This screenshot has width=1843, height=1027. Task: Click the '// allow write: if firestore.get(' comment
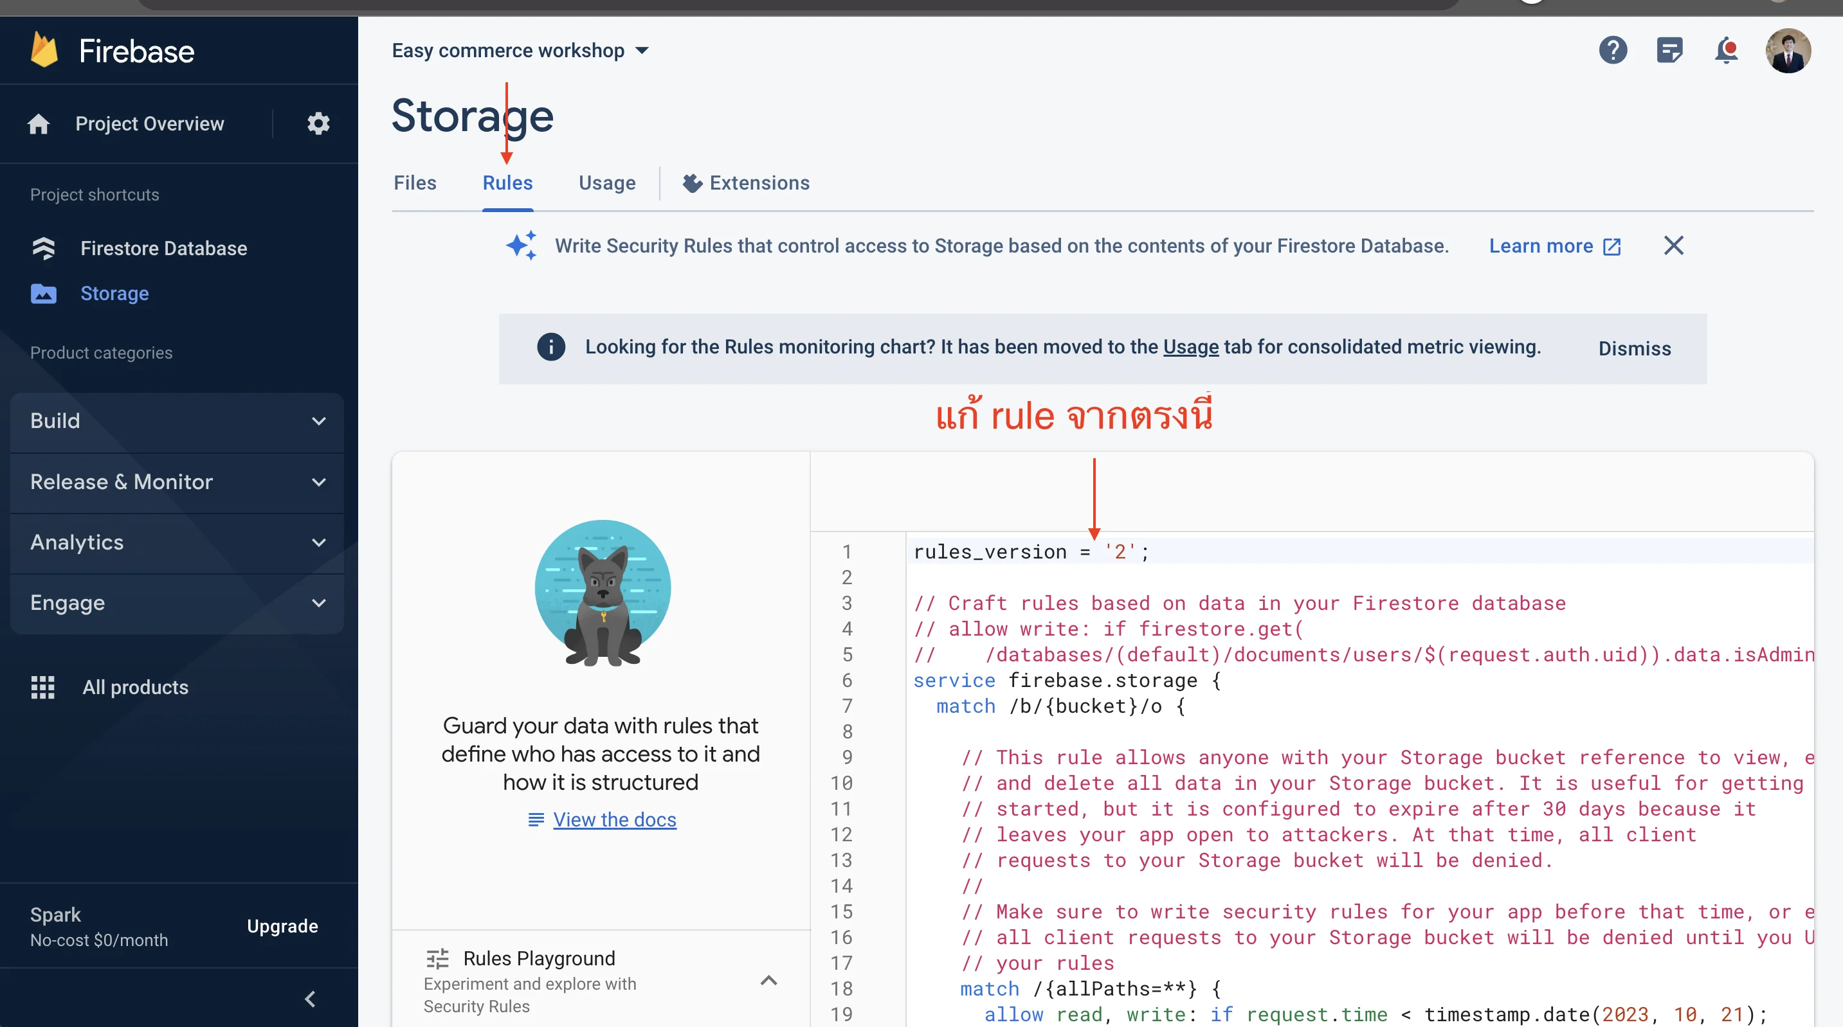click(1108, 629)
